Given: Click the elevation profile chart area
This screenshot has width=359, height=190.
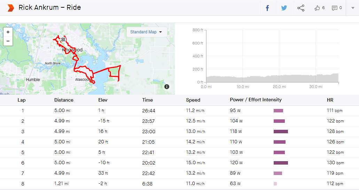Looking at the screenshot, I should pos(272,56).
